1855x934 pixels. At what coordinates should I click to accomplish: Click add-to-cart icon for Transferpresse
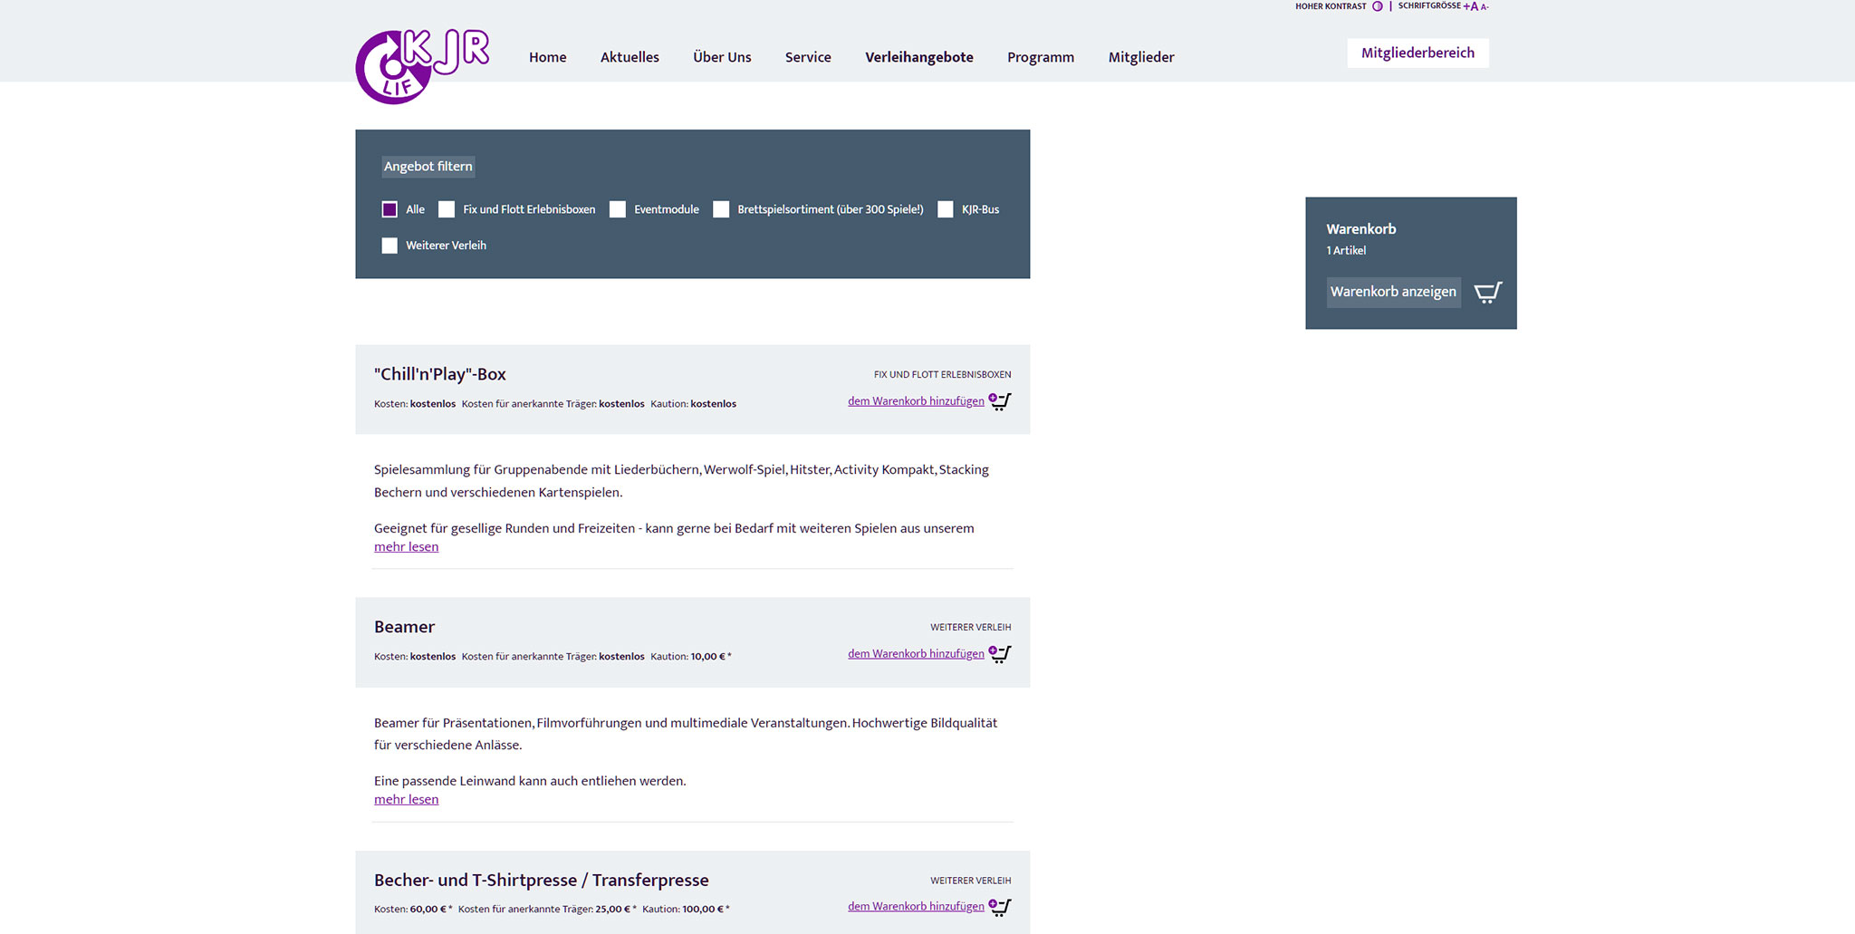1000,907
